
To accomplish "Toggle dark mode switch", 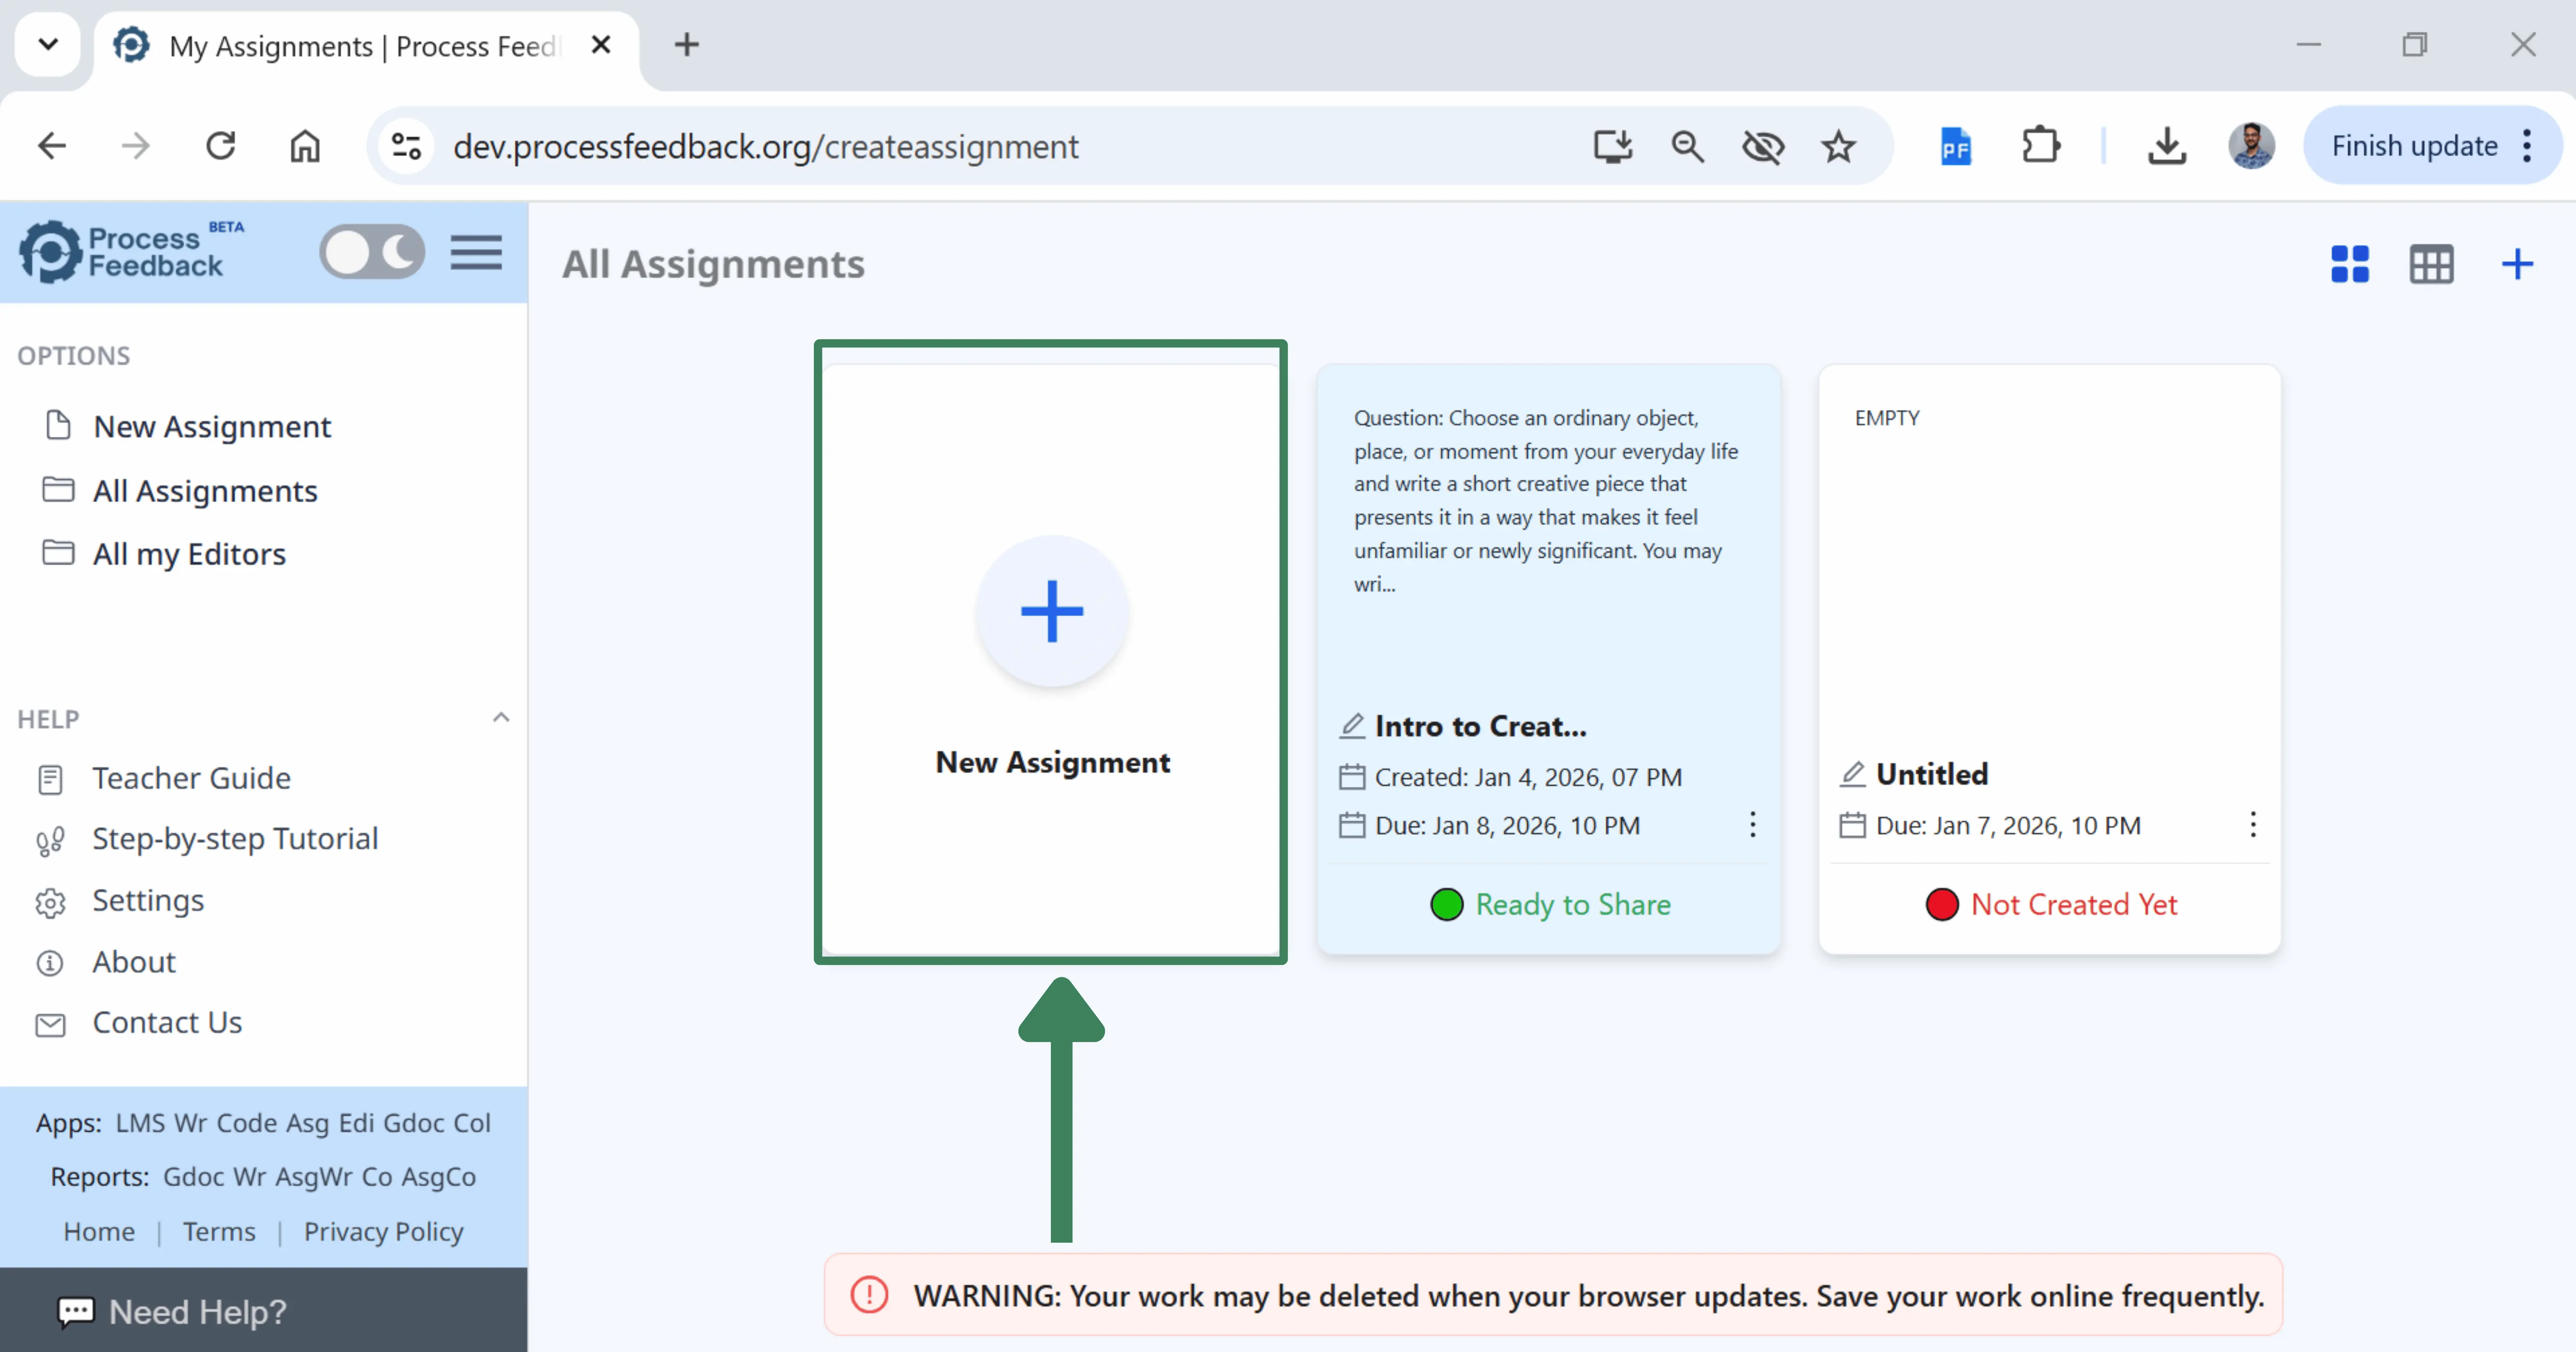I will pos(372,252).
